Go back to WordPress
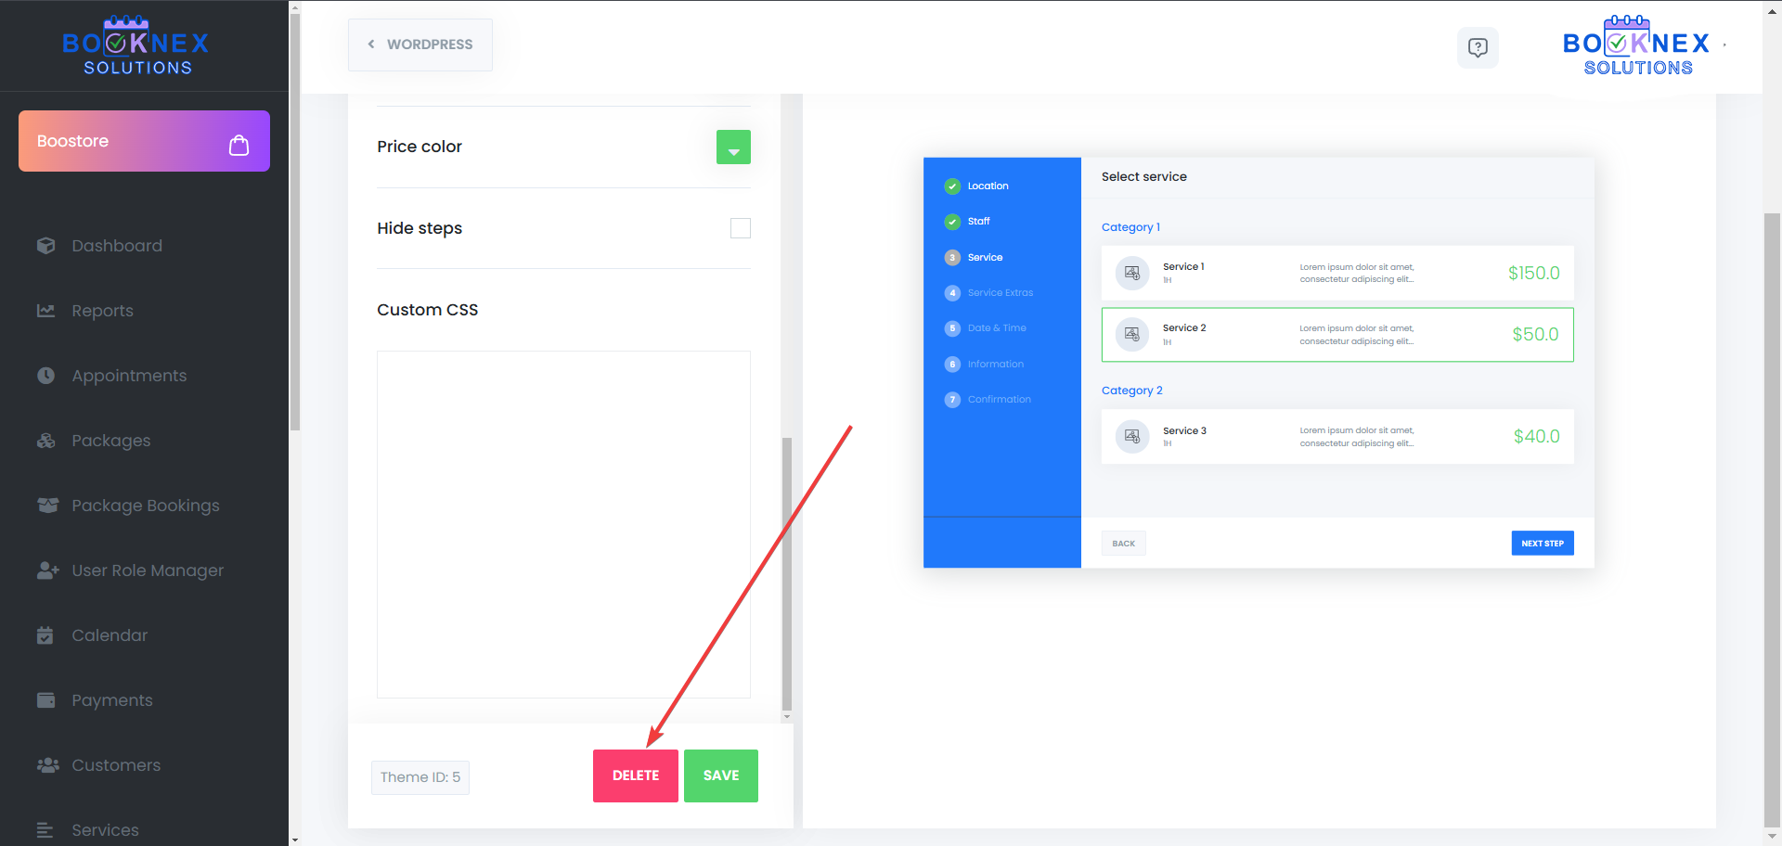 (x=420, y=45)
